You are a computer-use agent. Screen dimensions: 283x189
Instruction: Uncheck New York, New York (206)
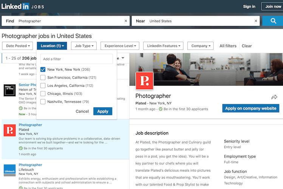click(x=43, y=70)
